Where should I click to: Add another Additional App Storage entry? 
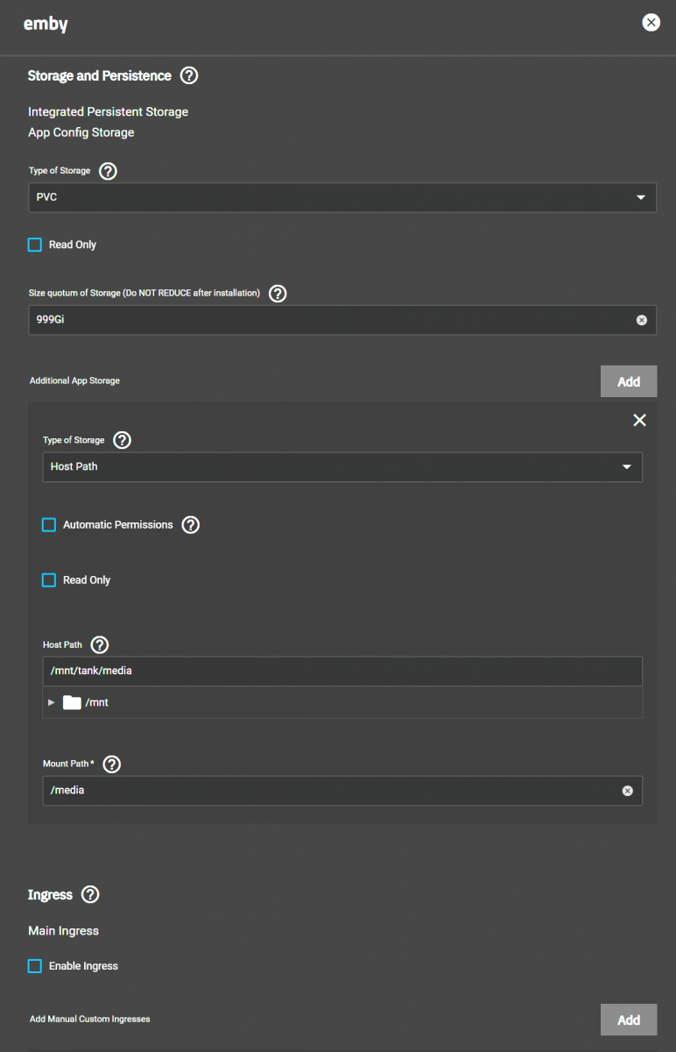628,381
